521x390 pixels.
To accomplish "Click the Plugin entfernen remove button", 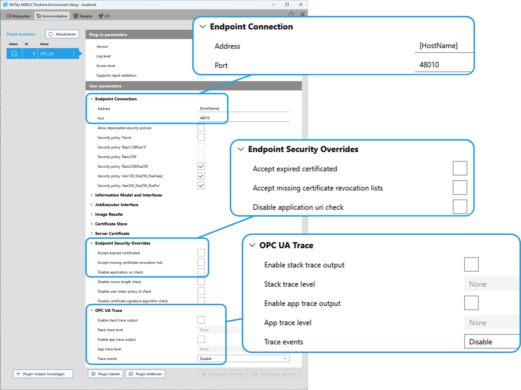I will (145, 374).
